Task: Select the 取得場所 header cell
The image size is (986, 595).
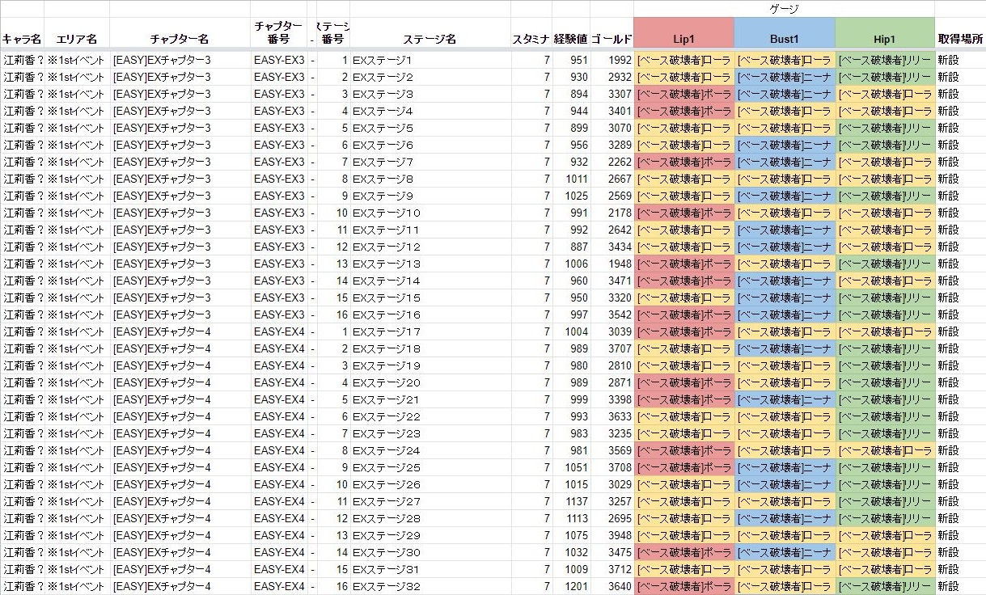Action: [x=960, y=39]
